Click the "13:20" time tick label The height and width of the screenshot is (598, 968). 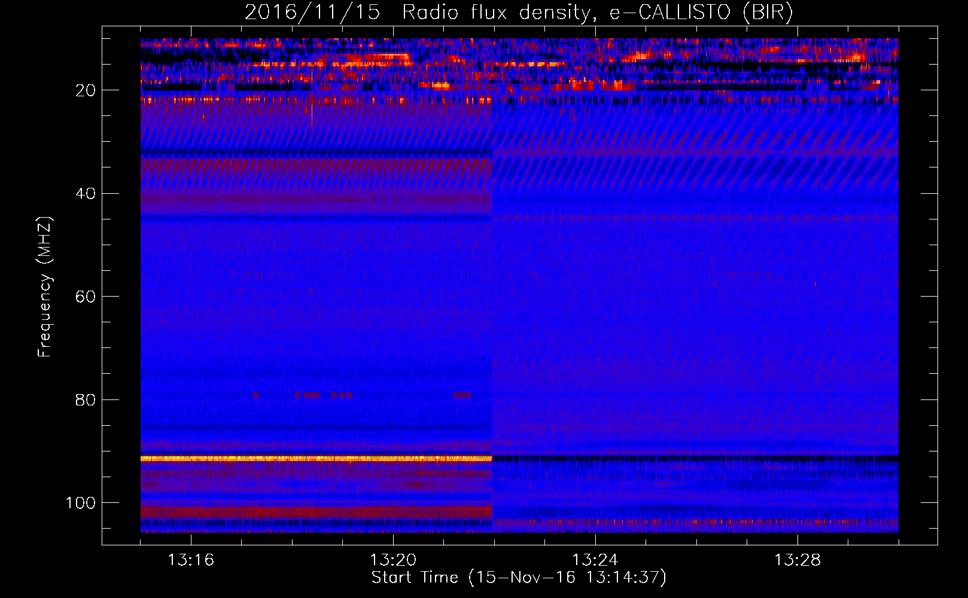(393, 560)
